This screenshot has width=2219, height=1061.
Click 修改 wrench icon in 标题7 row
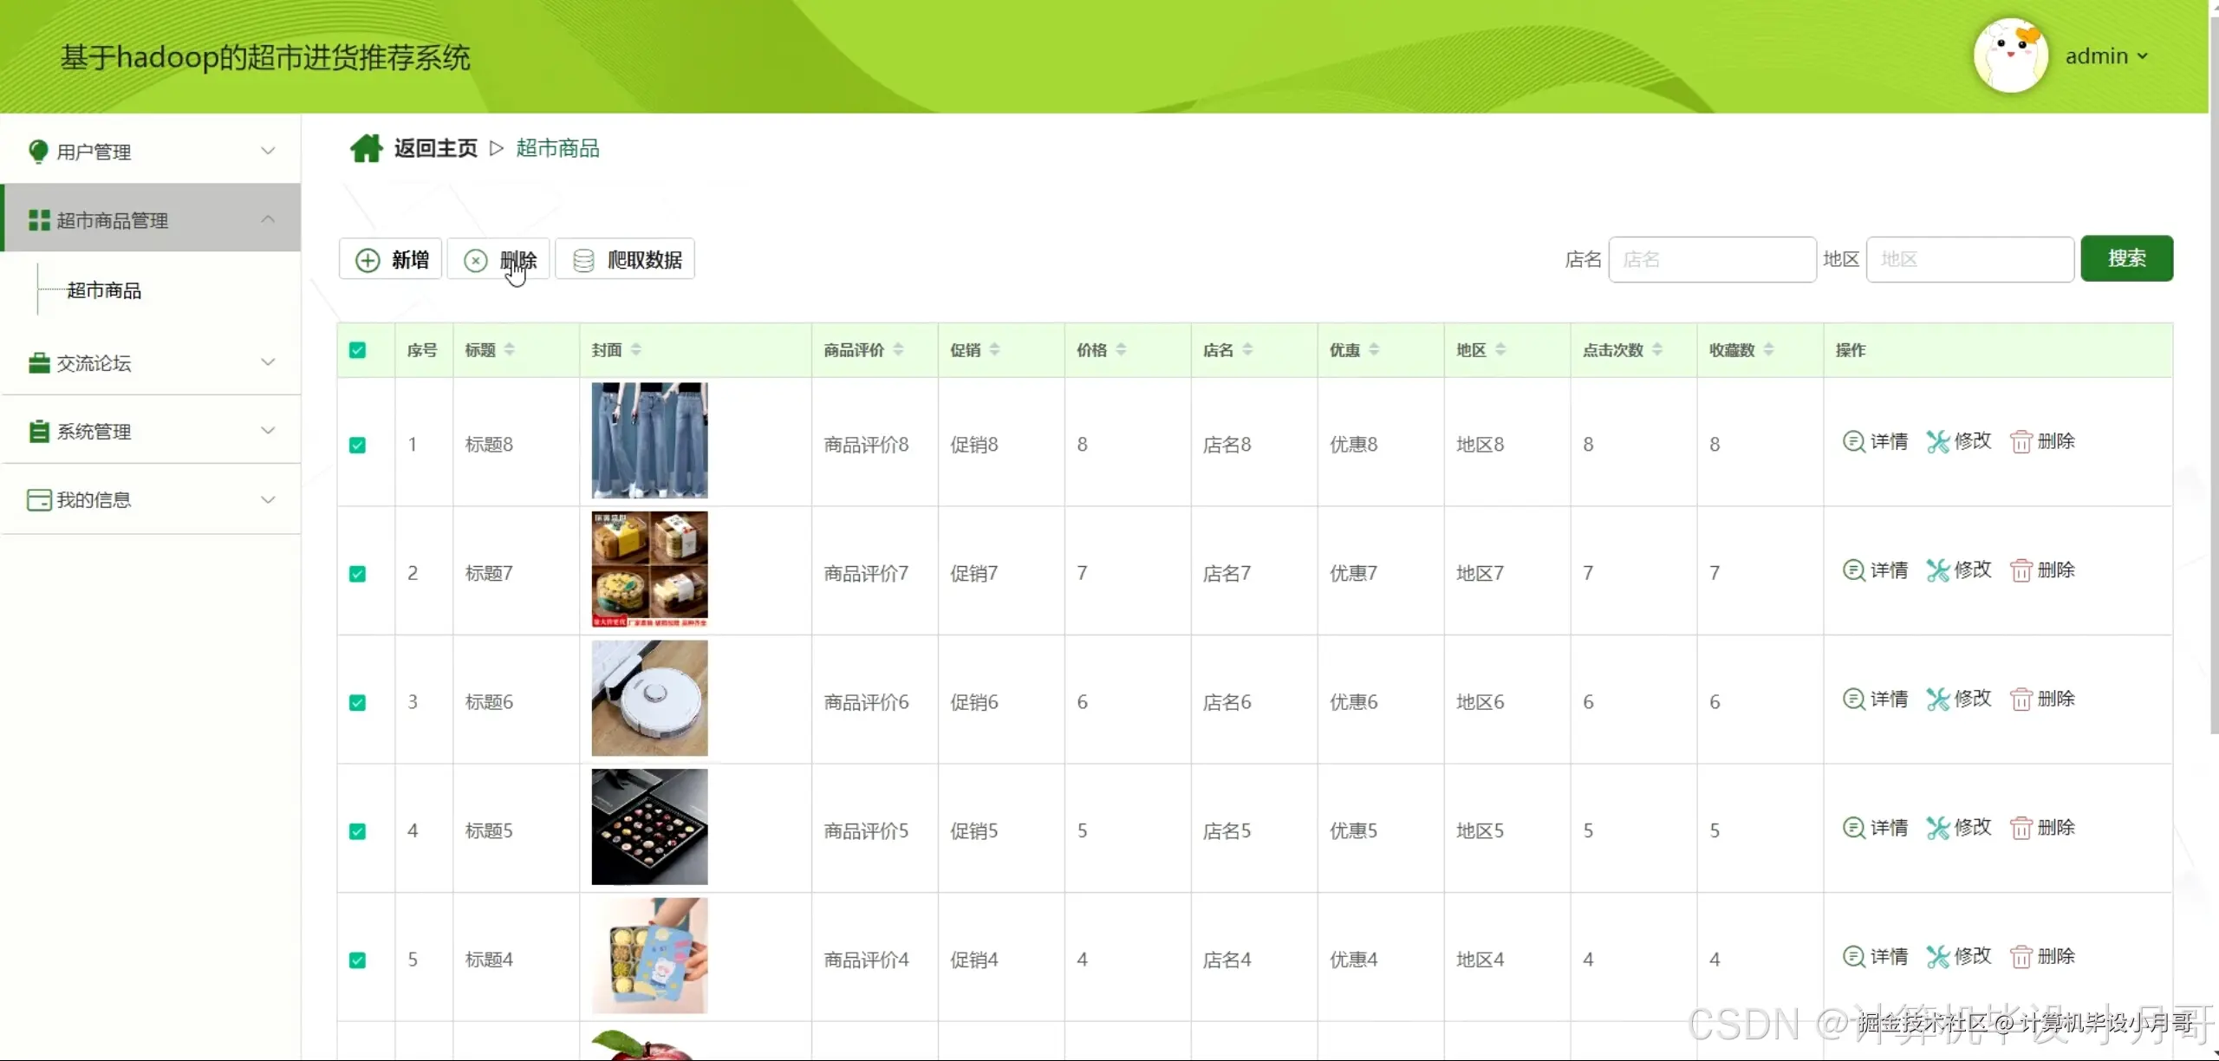[x=1938, y=570]
